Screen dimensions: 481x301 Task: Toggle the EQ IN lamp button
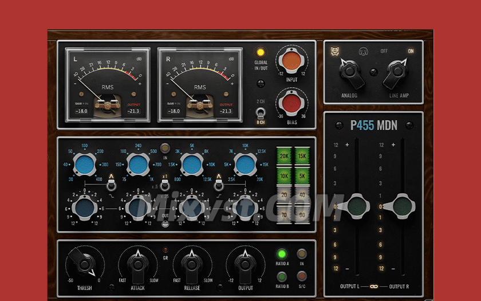click(x=165, y=147)
